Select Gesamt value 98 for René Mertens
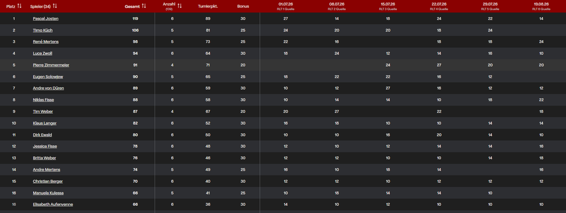This screenshot has width=566, height=213. (135, 42)
